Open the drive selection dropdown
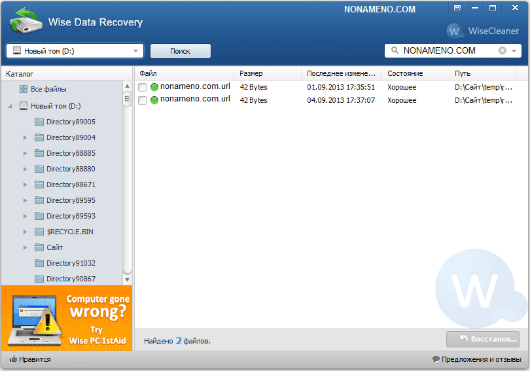The image size is (530, 371). click(135, 51)
